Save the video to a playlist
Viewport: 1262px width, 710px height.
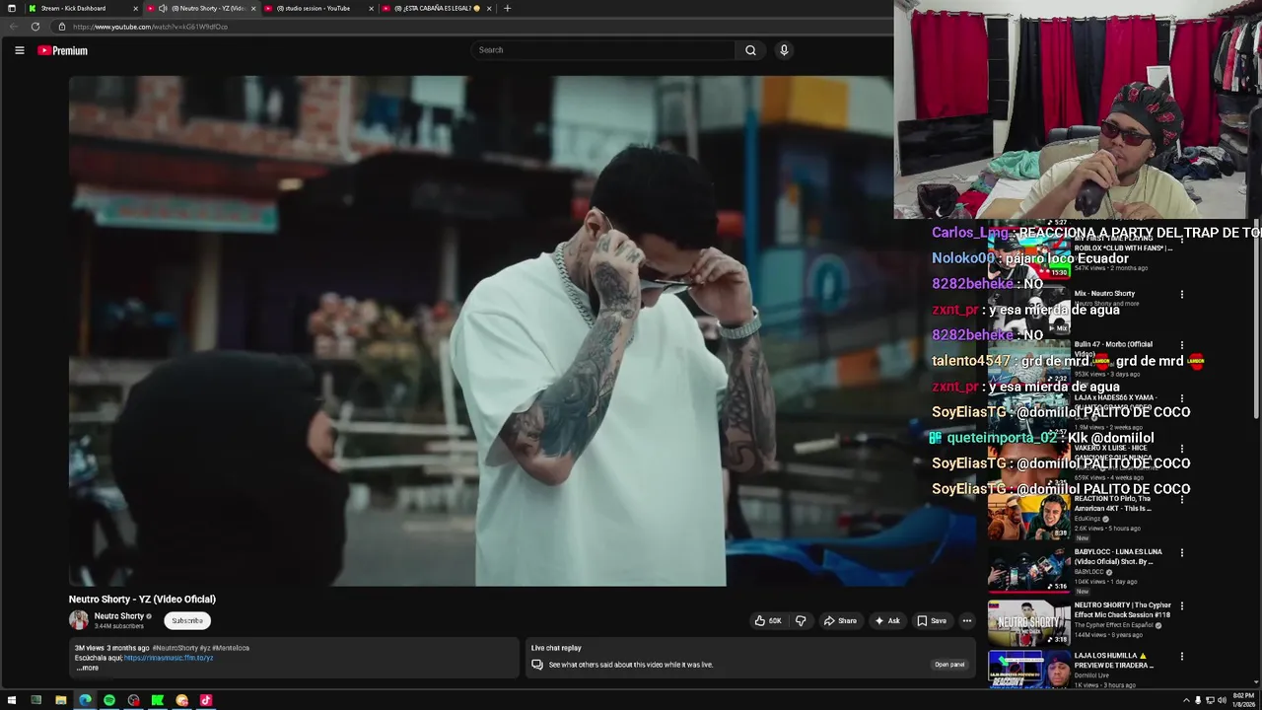[x=932, y=620]
